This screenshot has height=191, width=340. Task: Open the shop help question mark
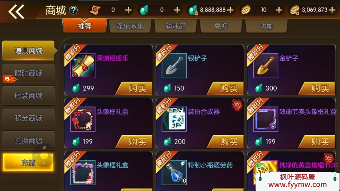point(73,10)
